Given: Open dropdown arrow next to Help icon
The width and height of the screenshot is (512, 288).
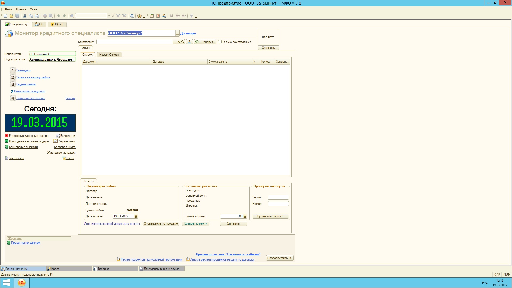Looking at the screenshot, I should coord(144,17).
